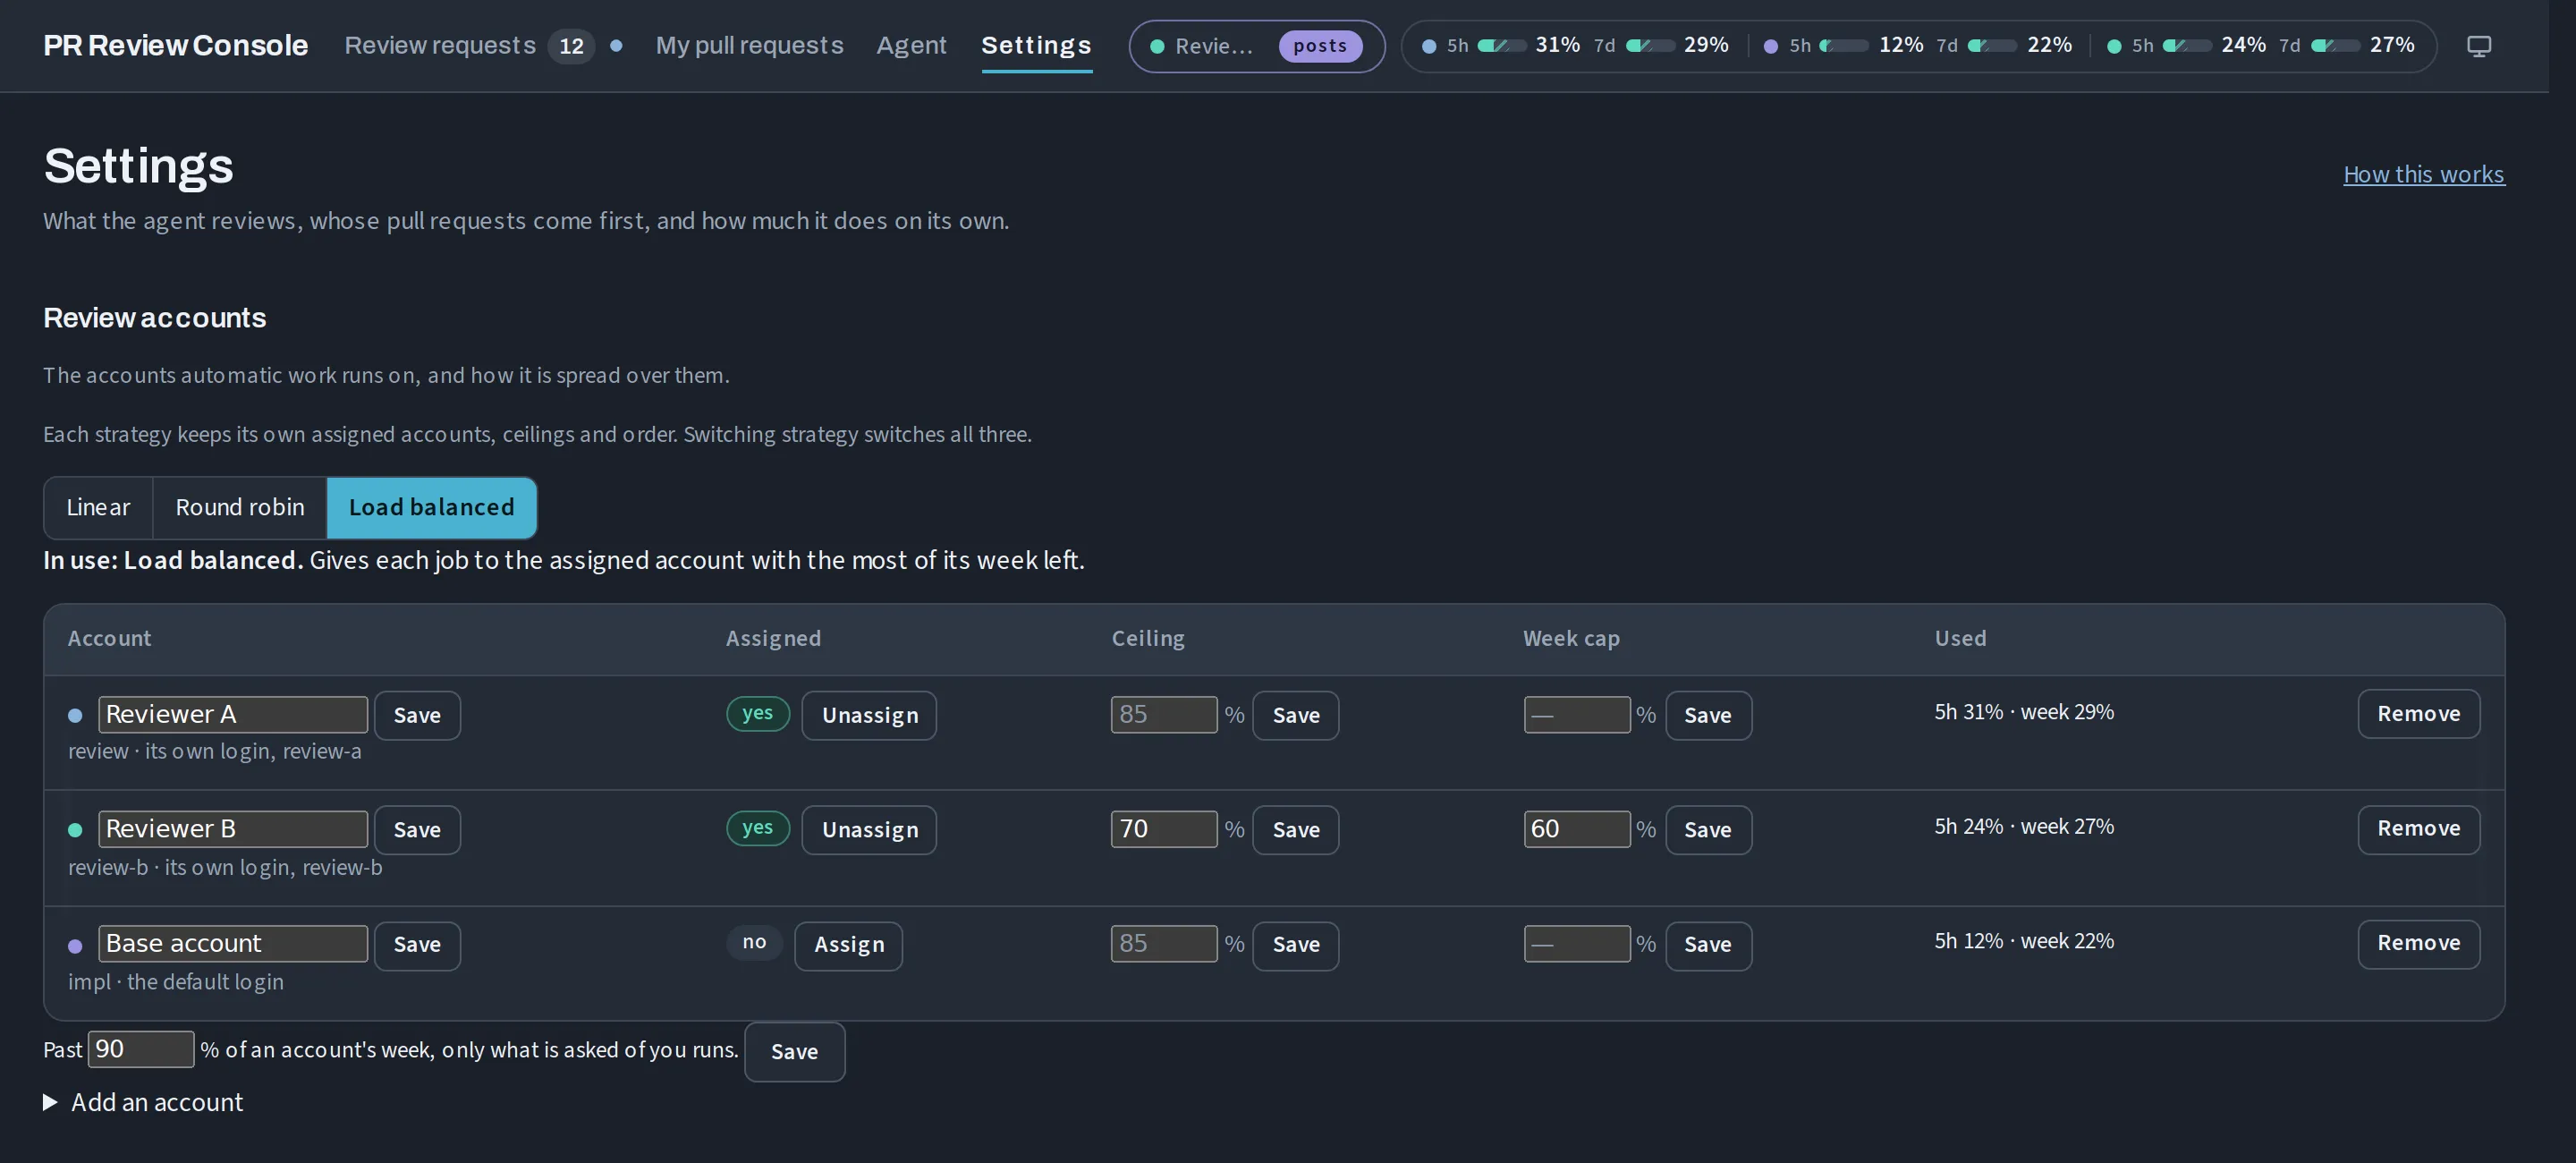The image size is (2576, 1163).
Task: Select the Settings tab
Action: click(1036, 46)
